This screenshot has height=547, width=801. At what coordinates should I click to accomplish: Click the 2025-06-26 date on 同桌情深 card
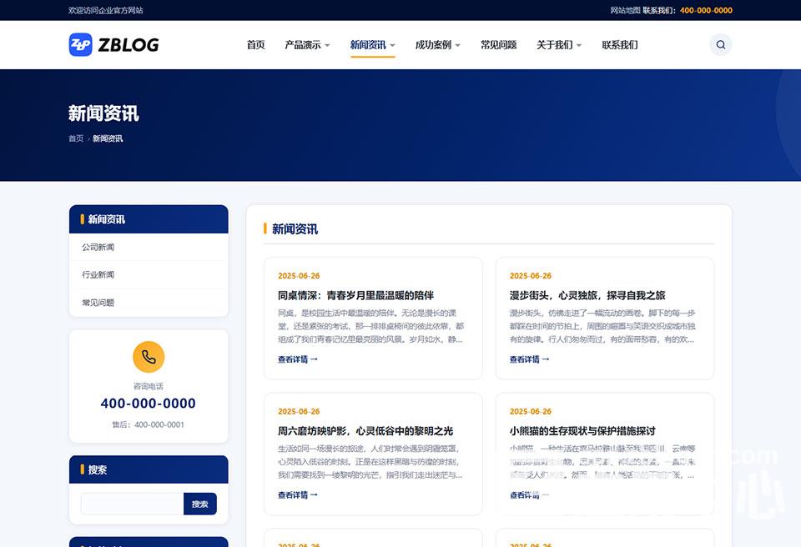pos(299,276)
